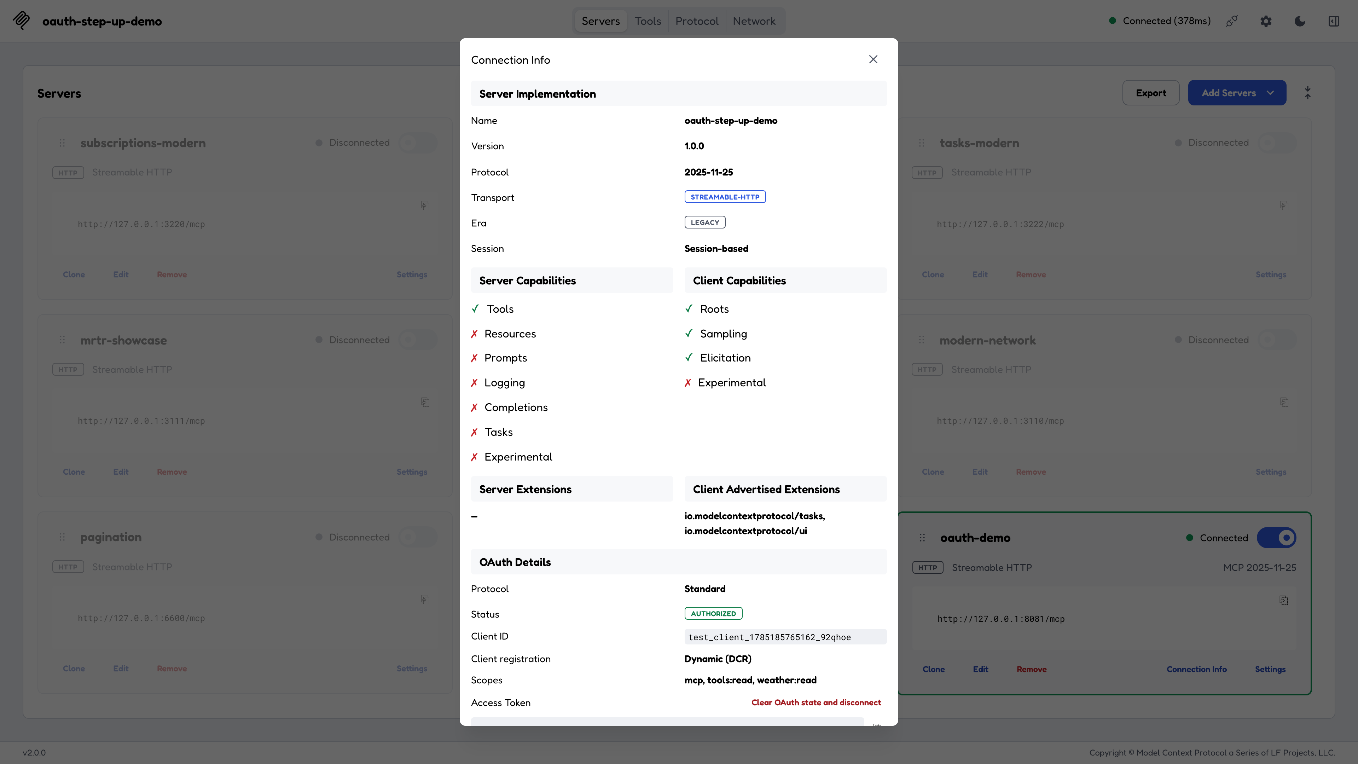1358x764 pixels.
Task: Turn off the oauth-demo connection switch
Action: click(1276, 538)
